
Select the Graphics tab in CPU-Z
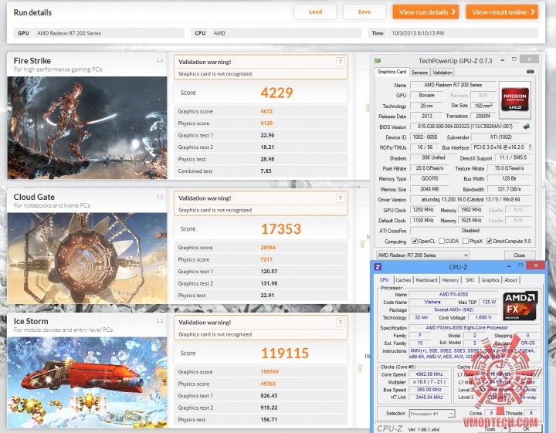point(490,280)
